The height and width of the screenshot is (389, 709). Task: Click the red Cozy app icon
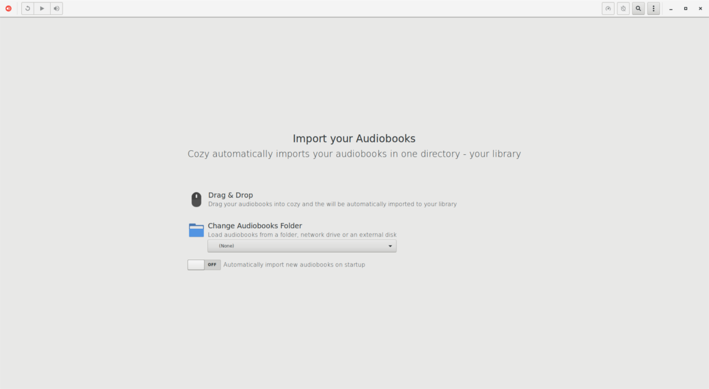pyautogui.click(x=8, y=8)
